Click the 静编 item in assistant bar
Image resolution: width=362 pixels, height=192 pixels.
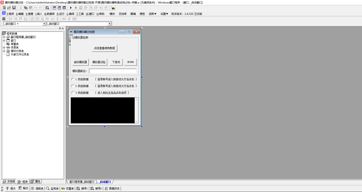[133, 14]
